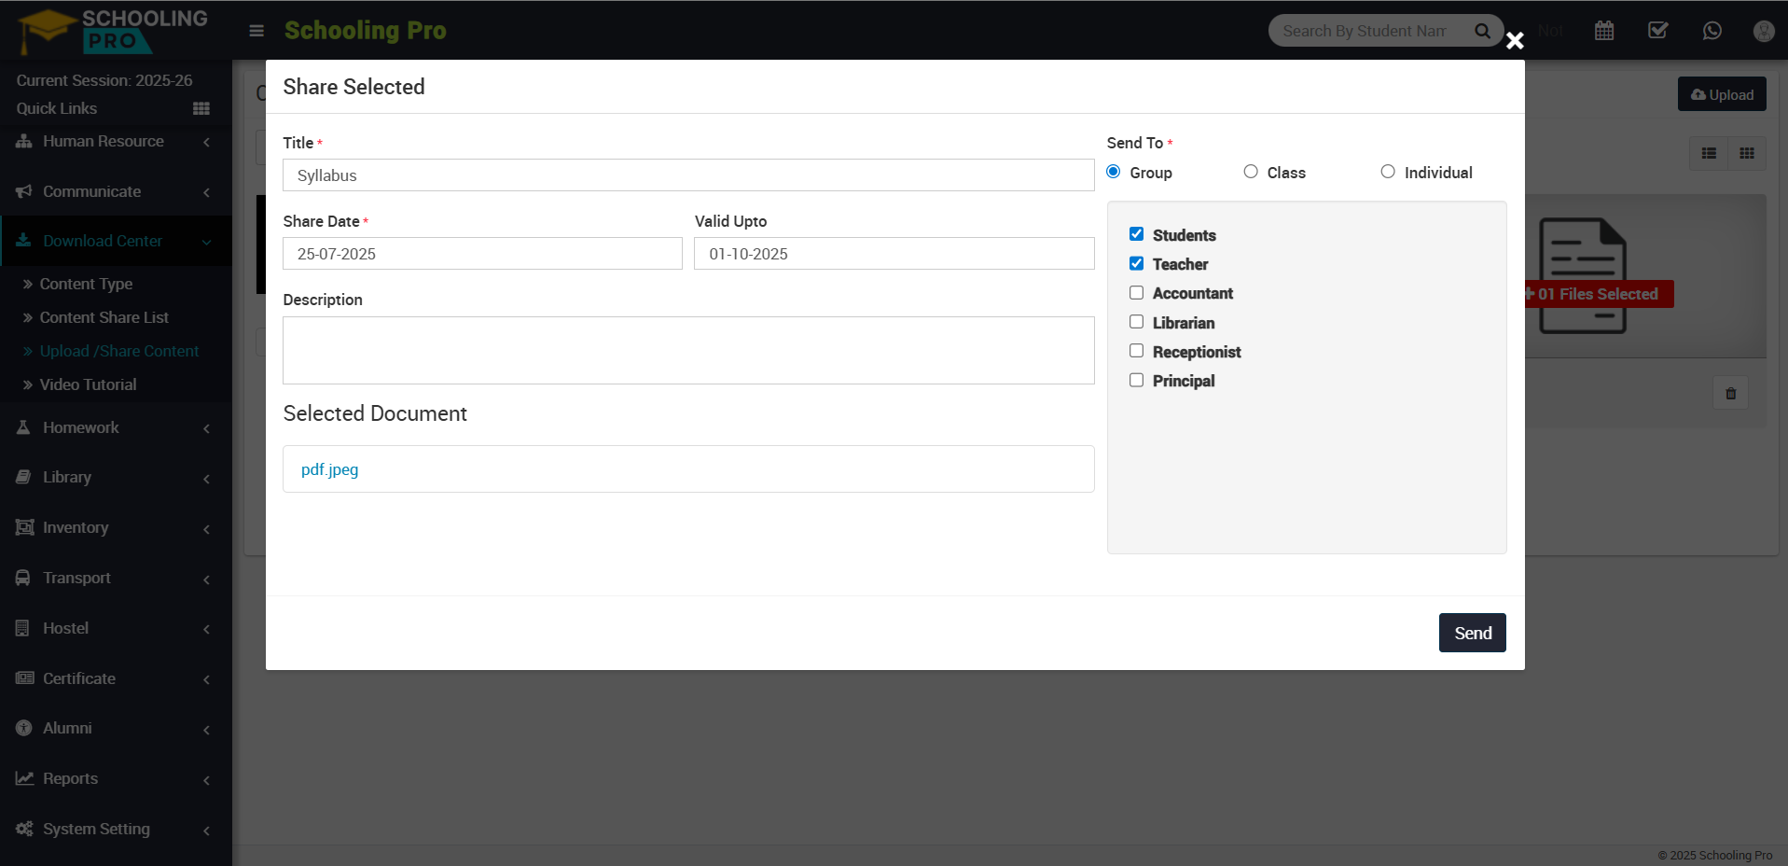Open the WhatsApp icon in header
Viewport: 1788px width, 866px height.
[1712, 31]
